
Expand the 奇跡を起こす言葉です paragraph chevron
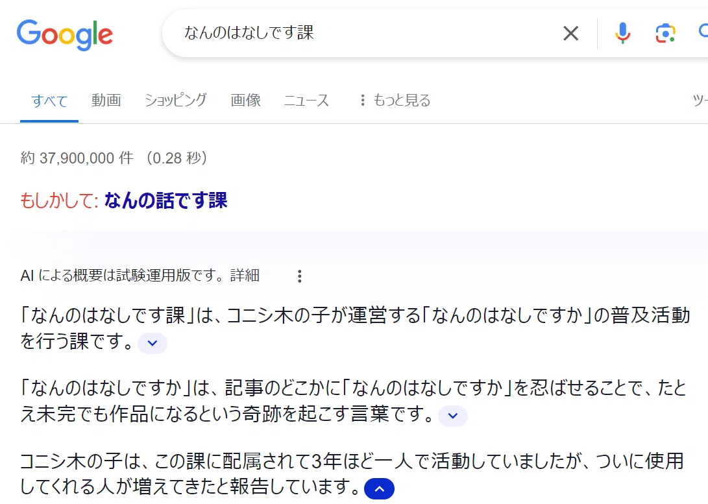point(452,416)
